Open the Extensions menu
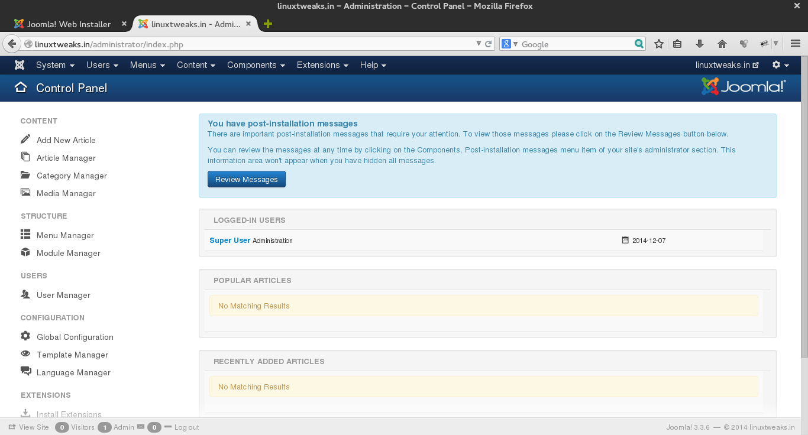The height and width of the screenshot is (435, 808). (x=322, y=65)
